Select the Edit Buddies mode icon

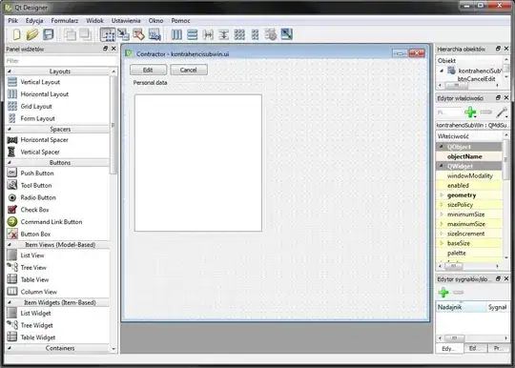[138, 34]
